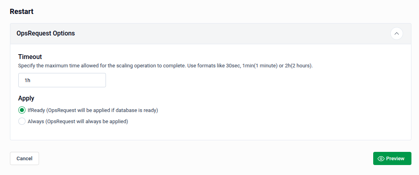Click the OpsRequest Options header title
Screen dimensions: 419x175
coord(46,33)
